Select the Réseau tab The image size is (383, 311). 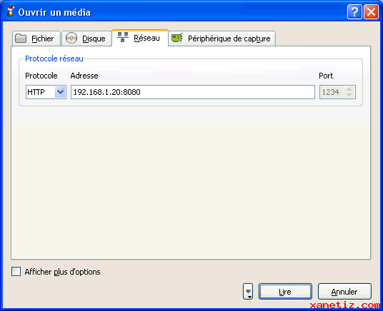click(140, 38)
